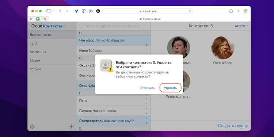Select the Магазины group

52,52
